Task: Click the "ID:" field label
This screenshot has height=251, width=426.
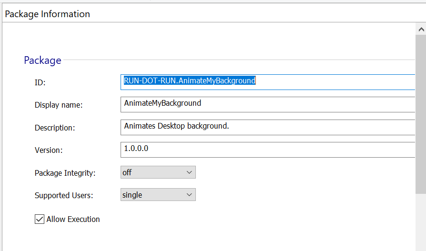Action: [40, 82]
